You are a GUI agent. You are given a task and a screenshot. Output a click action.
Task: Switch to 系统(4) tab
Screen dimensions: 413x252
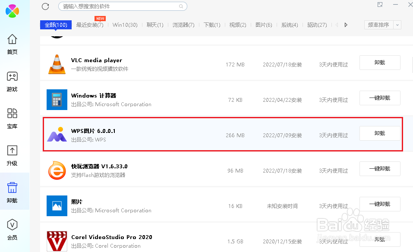(290, 25)
